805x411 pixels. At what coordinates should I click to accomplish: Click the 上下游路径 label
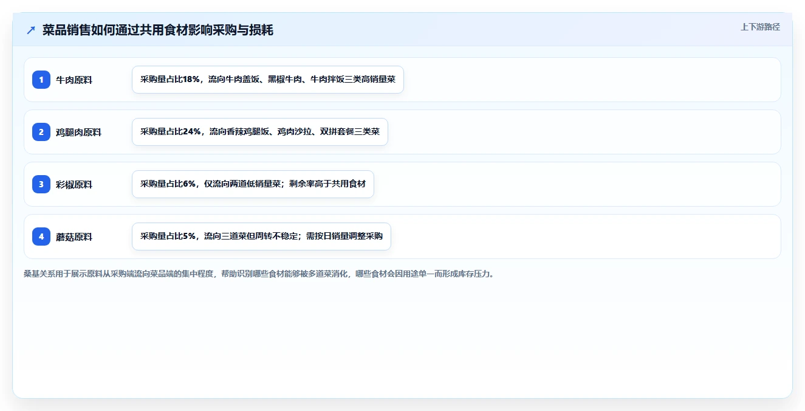(760, 27)
